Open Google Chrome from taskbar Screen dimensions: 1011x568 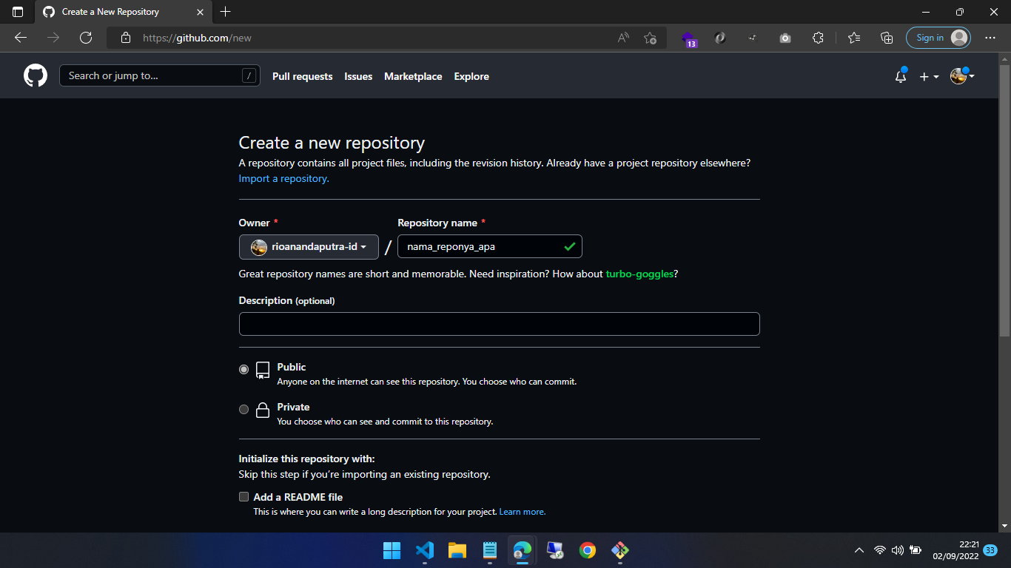tap(588, 550)
